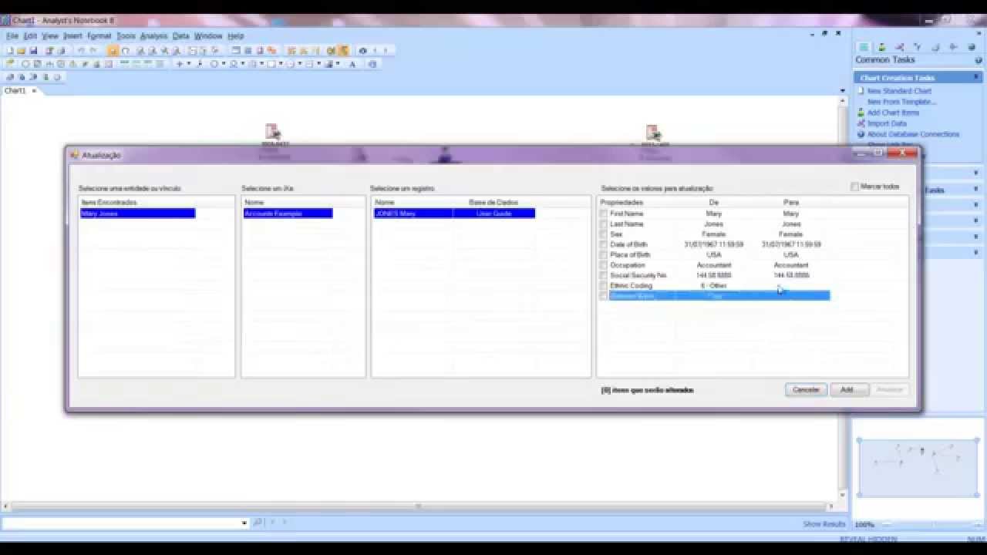Click the vertical chart scrollbar
This screenshot has height=555, width=987.
(x=842, y=297)
